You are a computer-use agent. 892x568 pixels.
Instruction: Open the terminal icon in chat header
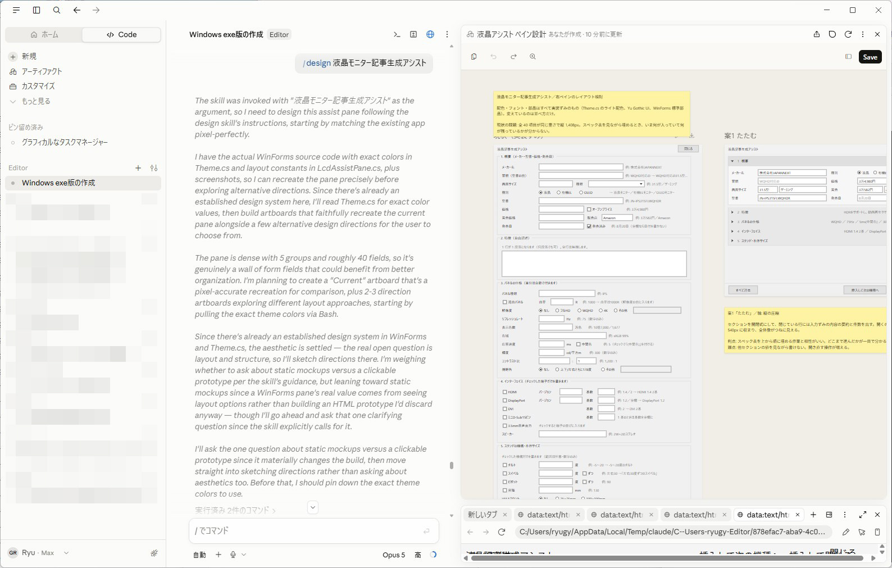tap(397, 34)
